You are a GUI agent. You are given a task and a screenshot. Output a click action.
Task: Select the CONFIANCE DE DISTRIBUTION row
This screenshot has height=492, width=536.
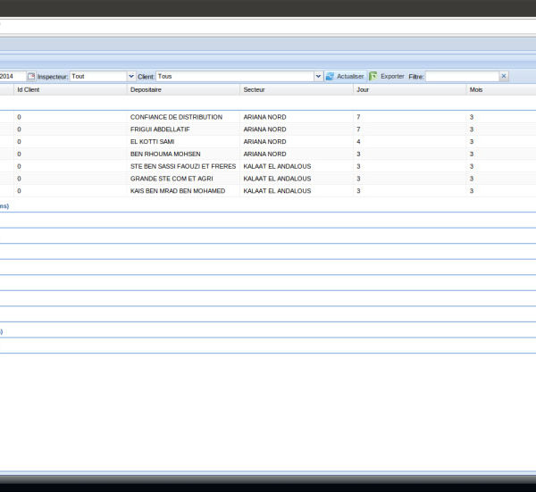[x=176, y=117]
